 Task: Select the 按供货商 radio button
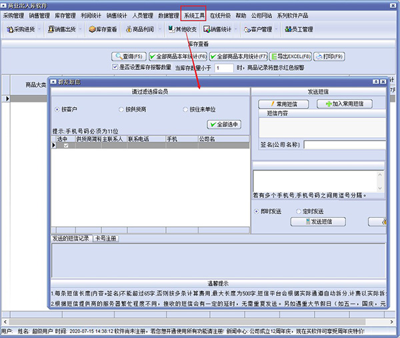pyautogui.click(x=120, y=109)
